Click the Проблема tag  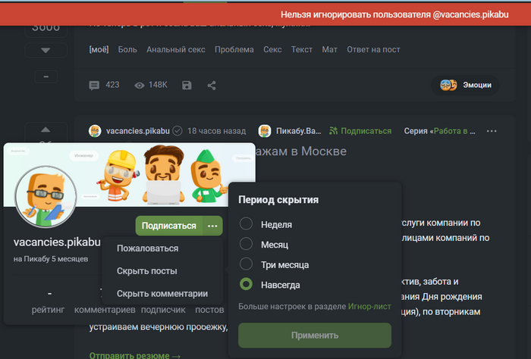coord(234,50)
